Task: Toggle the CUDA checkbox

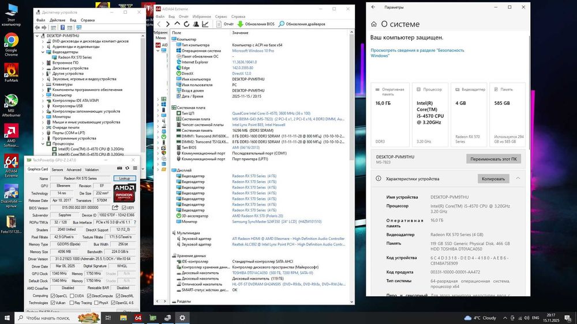Action: coord(72,296)
